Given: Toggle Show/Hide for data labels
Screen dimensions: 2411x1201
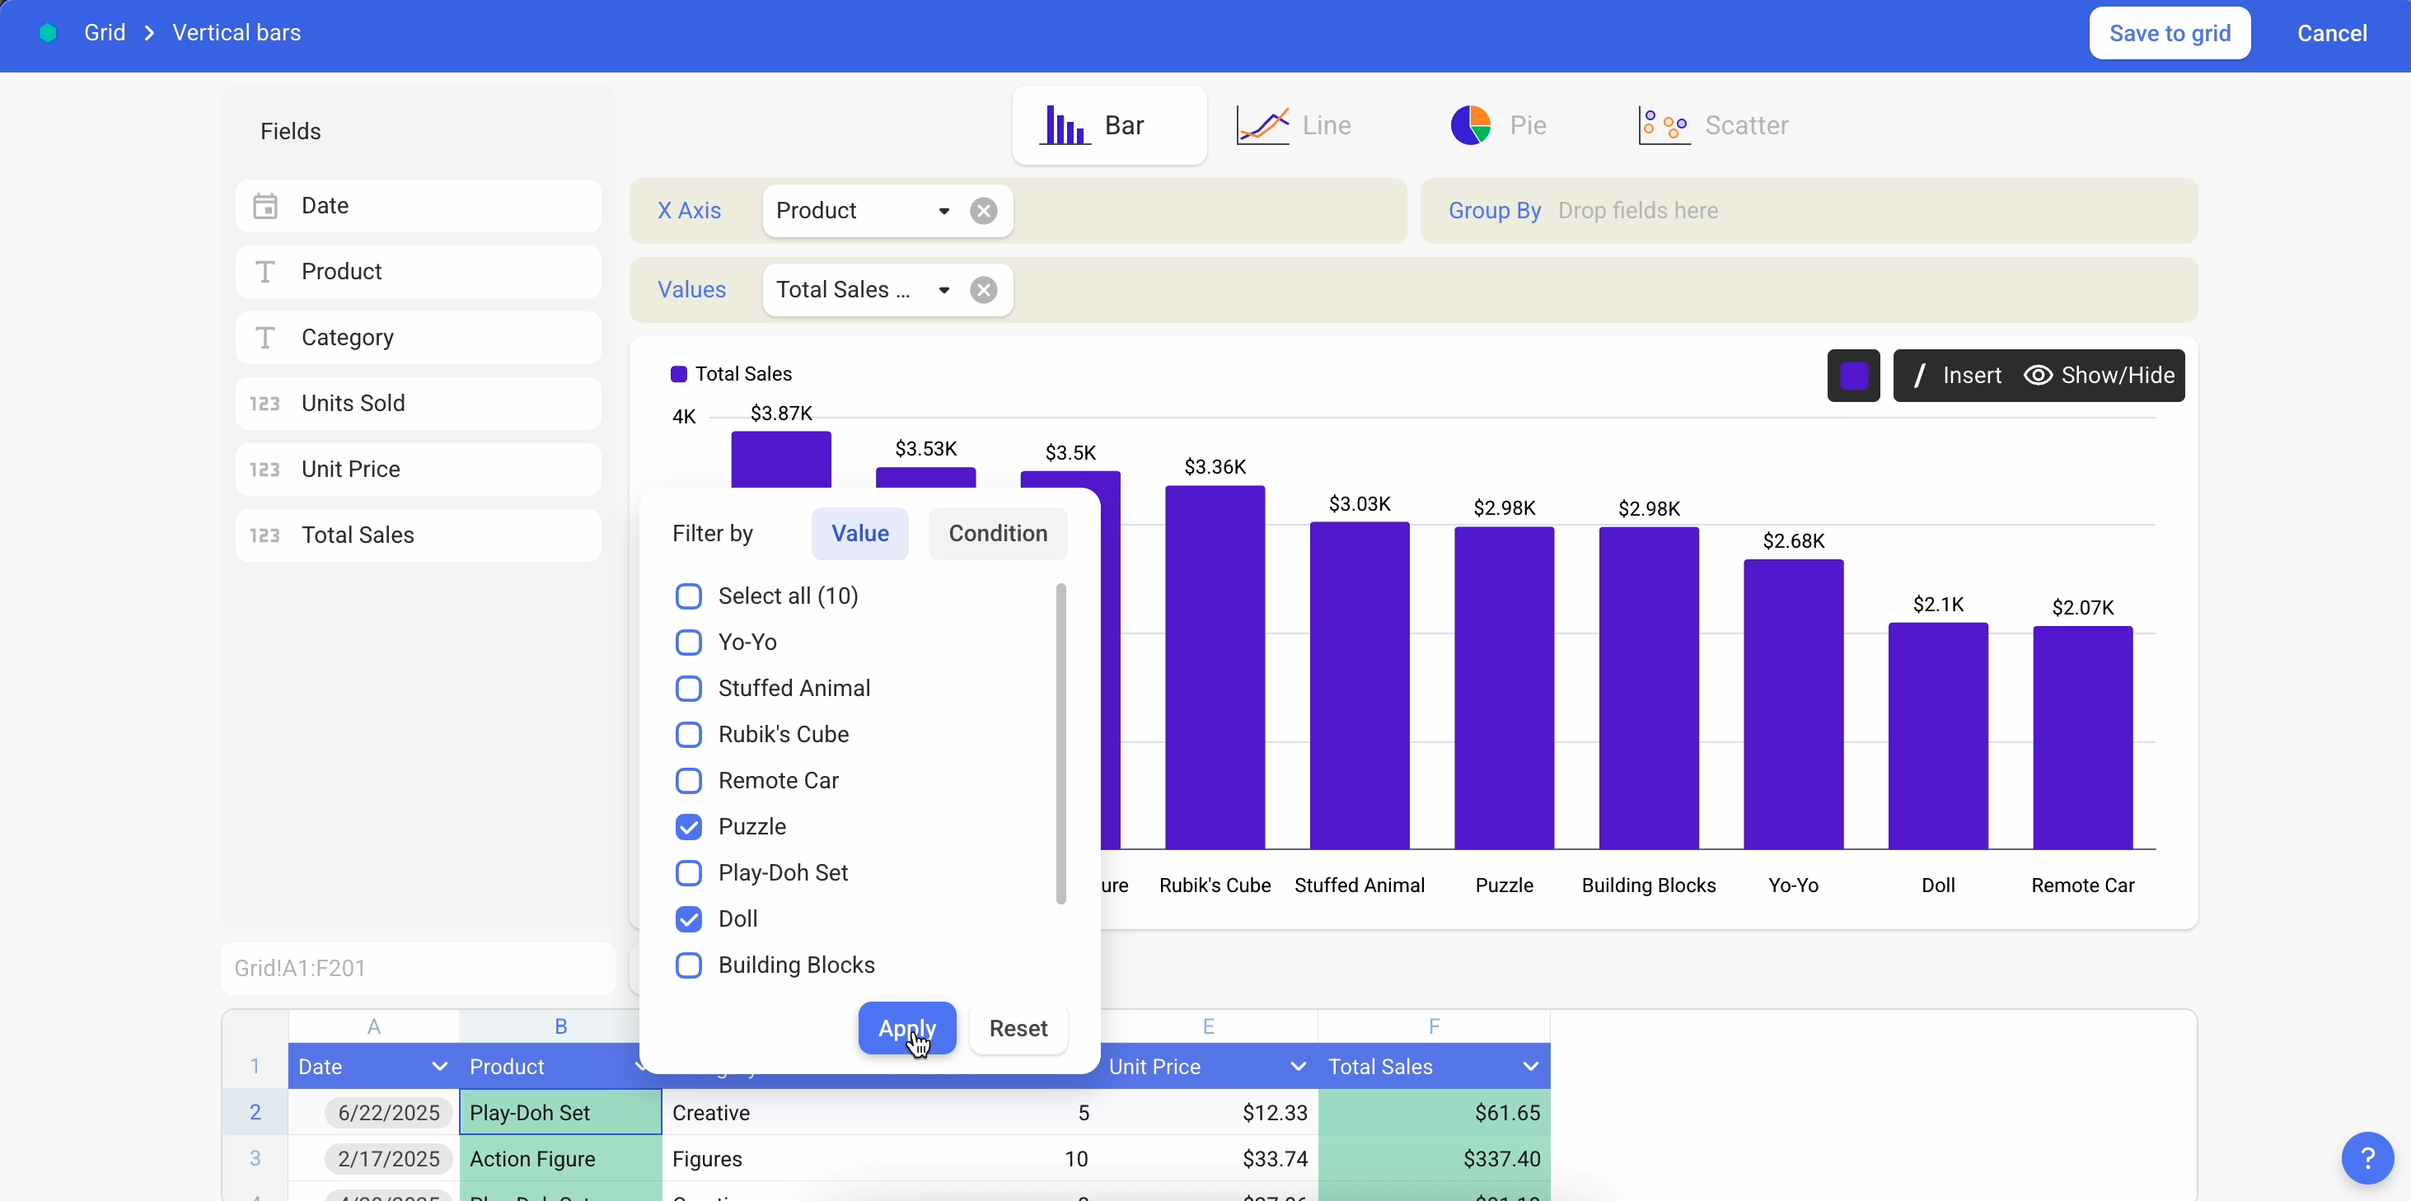Looking at the screenshot, I should (2099, 375).
